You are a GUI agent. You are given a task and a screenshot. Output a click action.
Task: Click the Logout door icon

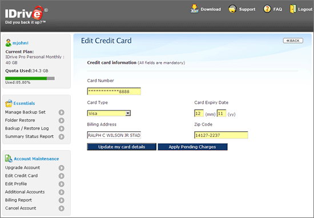[x=292, y=9]
